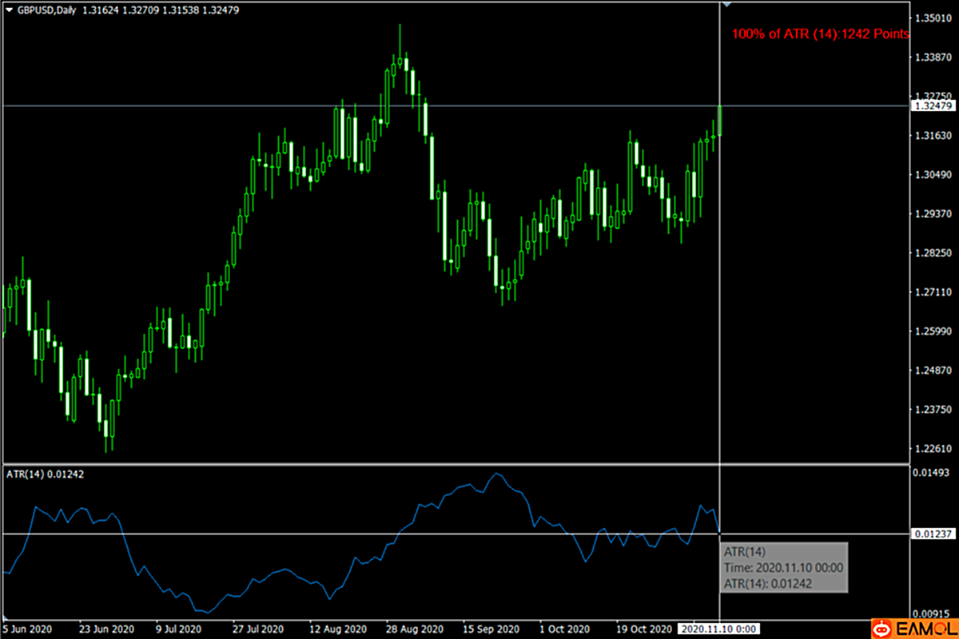Click the 5 Jun 2020 date label

point(22,629)
